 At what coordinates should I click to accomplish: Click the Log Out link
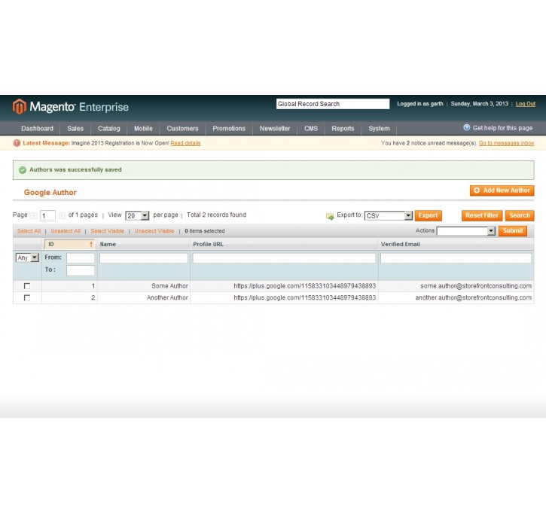[526, 104]
